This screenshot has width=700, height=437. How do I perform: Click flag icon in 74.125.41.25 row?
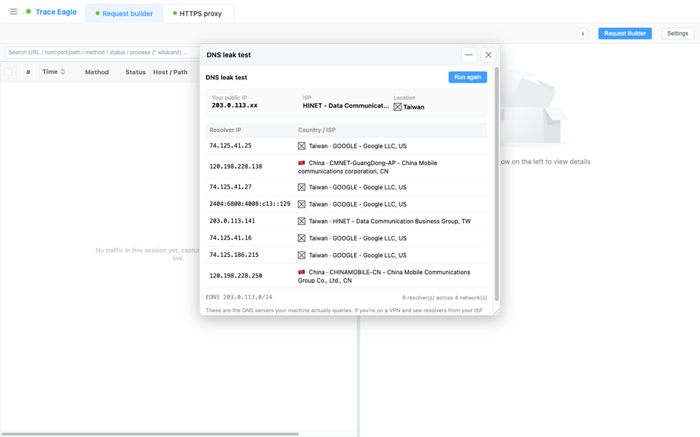tap(302, 146)
